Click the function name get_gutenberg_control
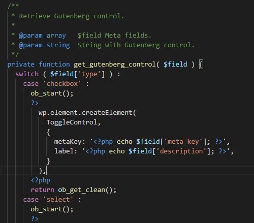Image resolution: width=254 pixels, height=223 pixels. [x=114, y=65]
